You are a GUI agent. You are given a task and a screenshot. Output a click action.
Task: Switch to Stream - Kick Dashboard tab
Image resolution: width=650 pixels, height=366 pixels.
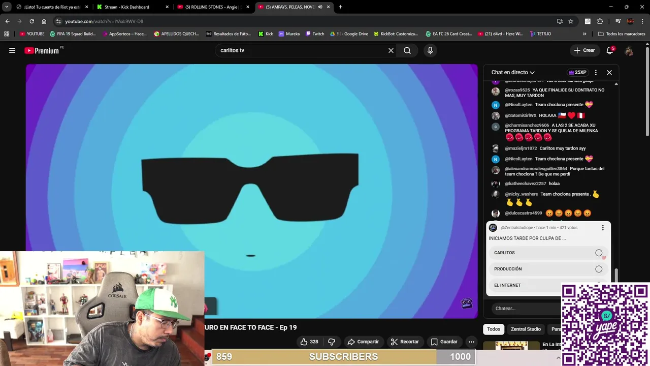click(133, 7)
